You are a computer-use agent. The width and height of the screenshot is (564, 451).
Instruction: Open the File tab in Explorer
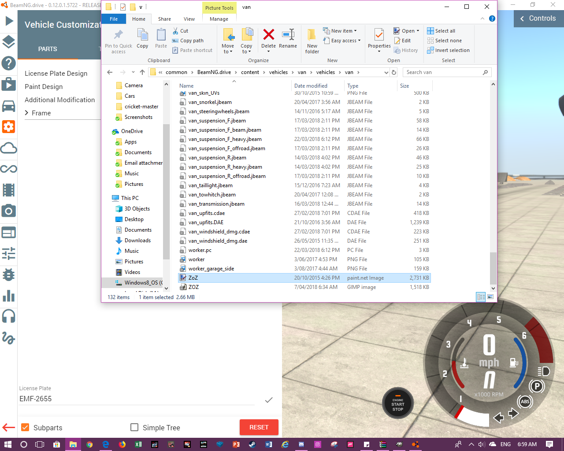114,19
